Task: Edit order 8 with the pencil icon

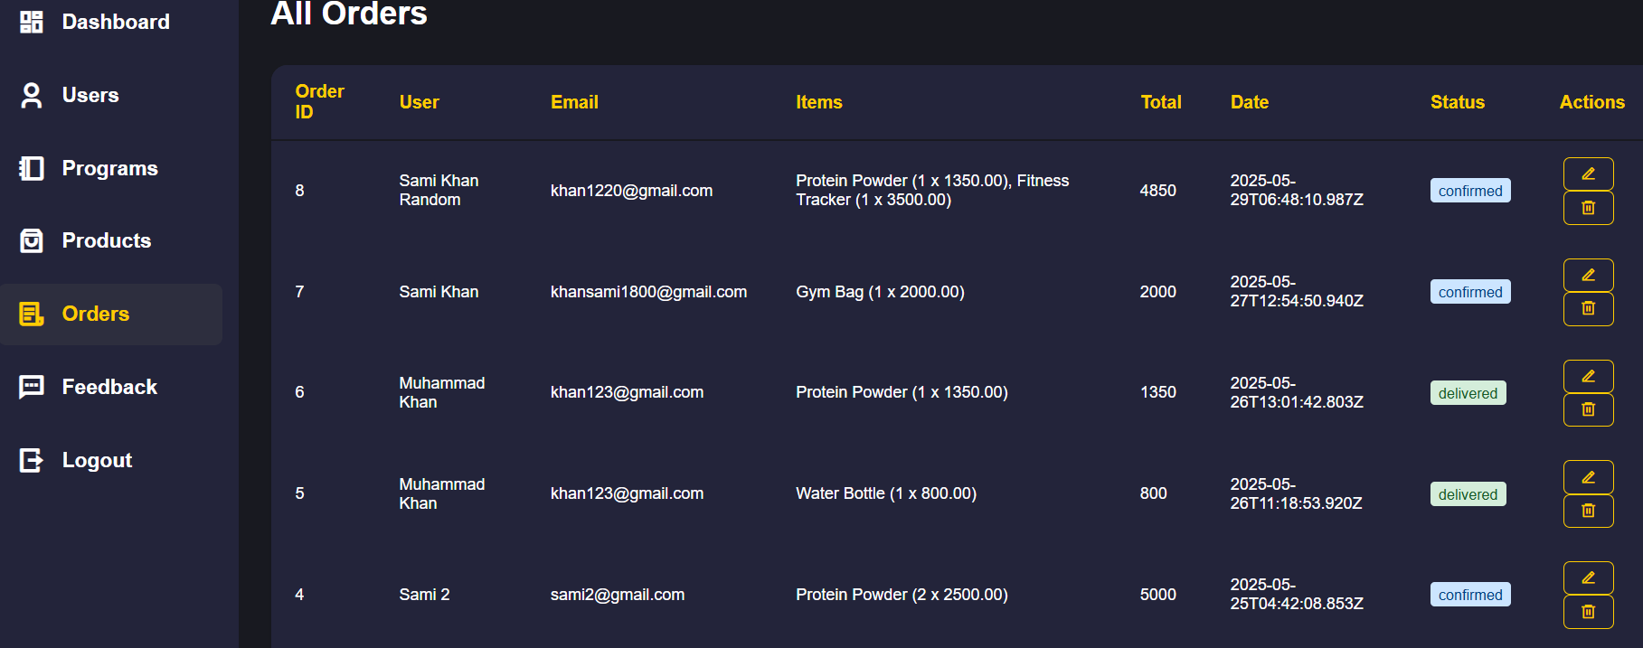Action: click(x=1589, y=174)
